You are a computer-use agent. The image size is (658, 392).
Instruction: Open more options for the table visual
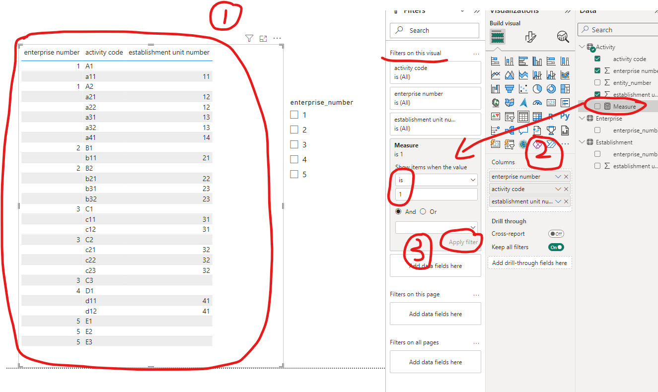(x=277, y=38)
